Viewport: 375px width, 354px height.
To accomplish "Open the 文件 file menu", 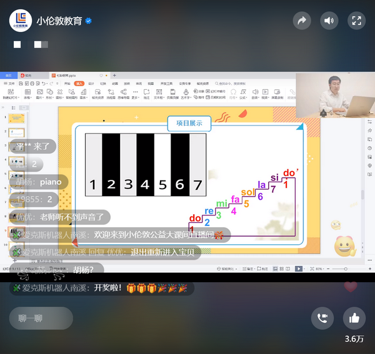I will pyautogui.click(x=9, y=84).
